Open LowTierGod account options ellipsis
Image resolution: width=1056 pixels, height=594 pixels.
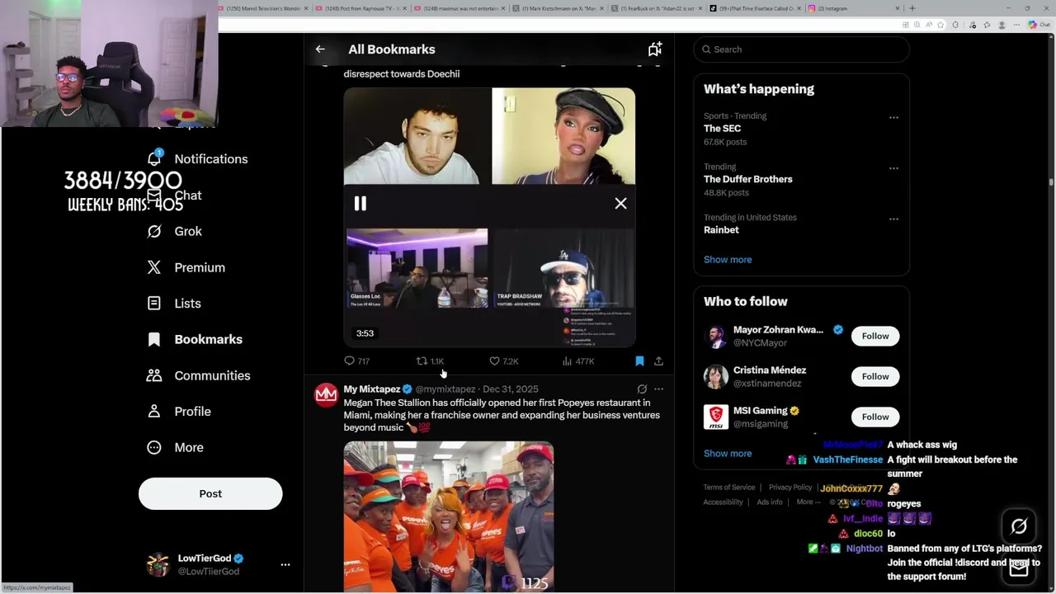(285, 565)
